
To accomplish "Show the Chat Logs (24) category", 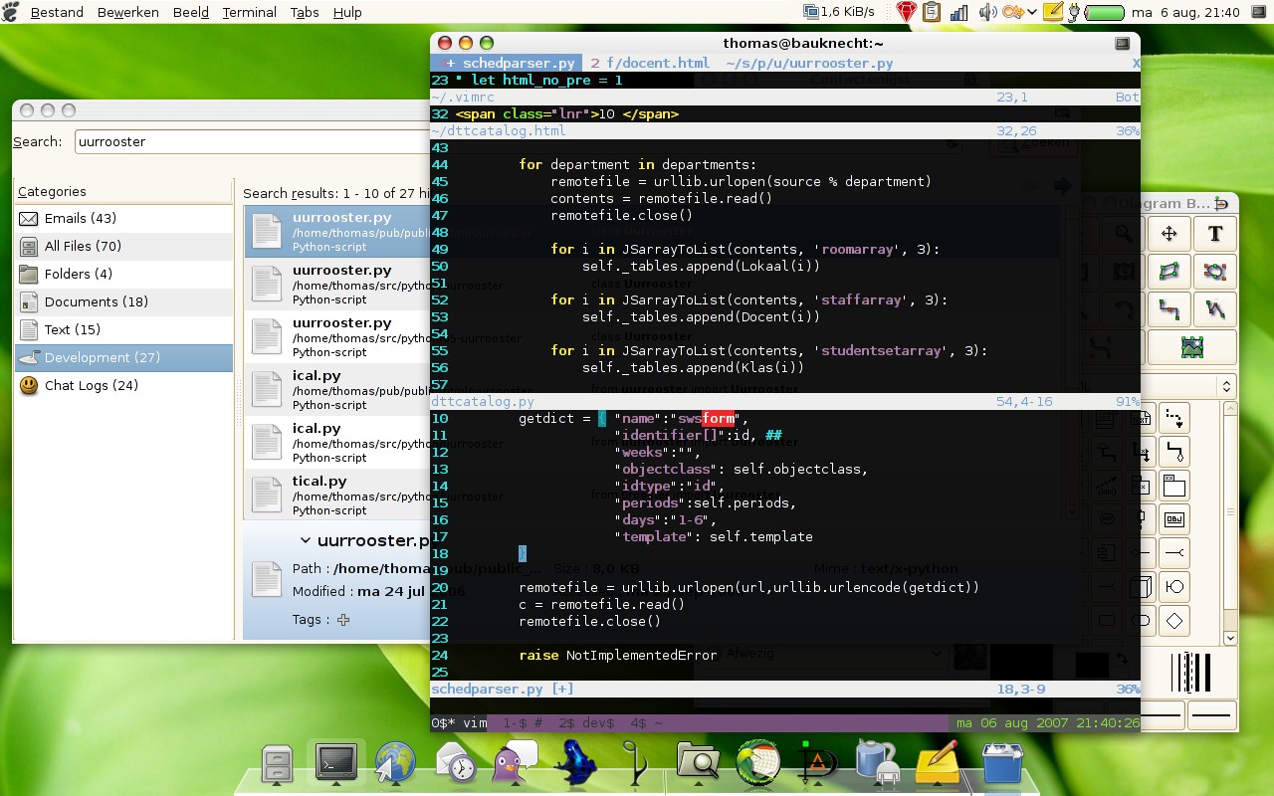I will [x=123, y=385].
